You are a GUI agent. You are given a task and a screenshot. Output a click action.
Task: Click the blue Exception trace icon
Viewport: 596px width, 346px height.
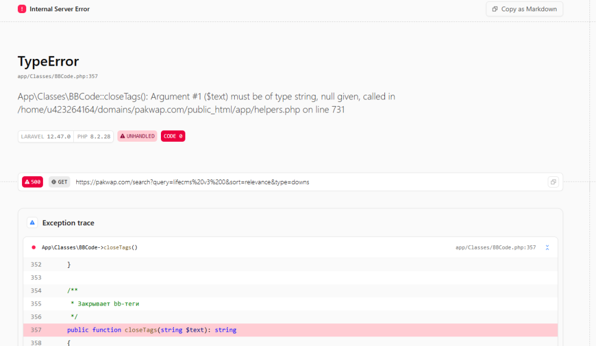click(32, 223)
